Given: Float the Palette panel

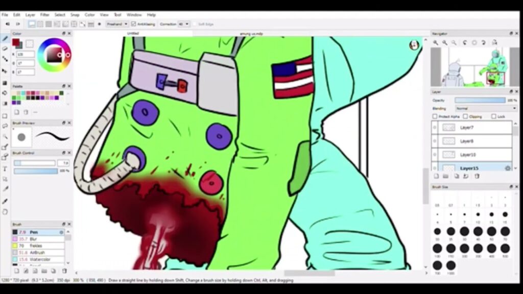Looking at the screenshot, I should [63, 86].
